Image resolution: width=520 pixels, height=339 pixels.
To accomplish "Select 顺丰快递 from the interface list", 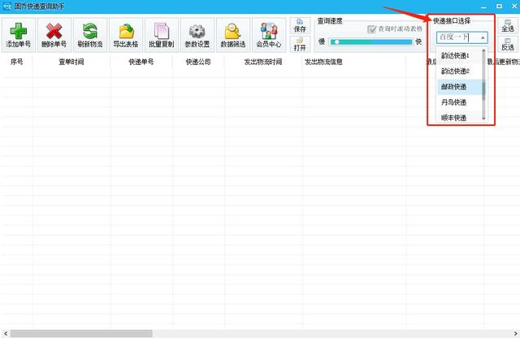I will click(x=455, y=118).
